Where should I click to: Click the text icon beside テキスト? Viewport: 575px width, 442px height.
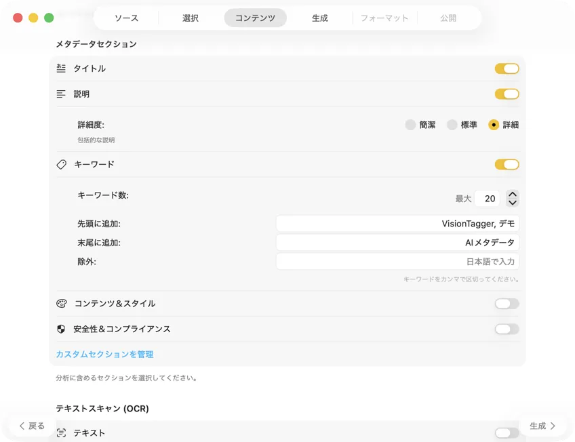tap(62, 433)
